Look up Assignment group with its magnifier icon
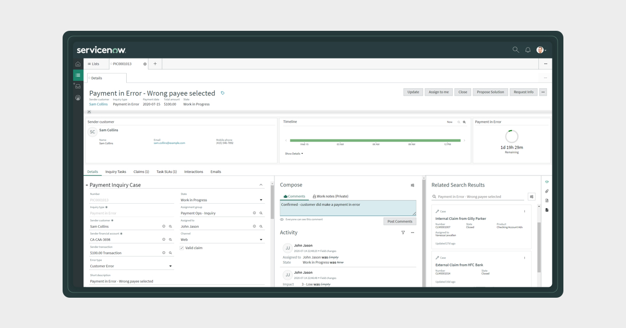Viewport: 626px width, 328px height. (x=261, y=213)
